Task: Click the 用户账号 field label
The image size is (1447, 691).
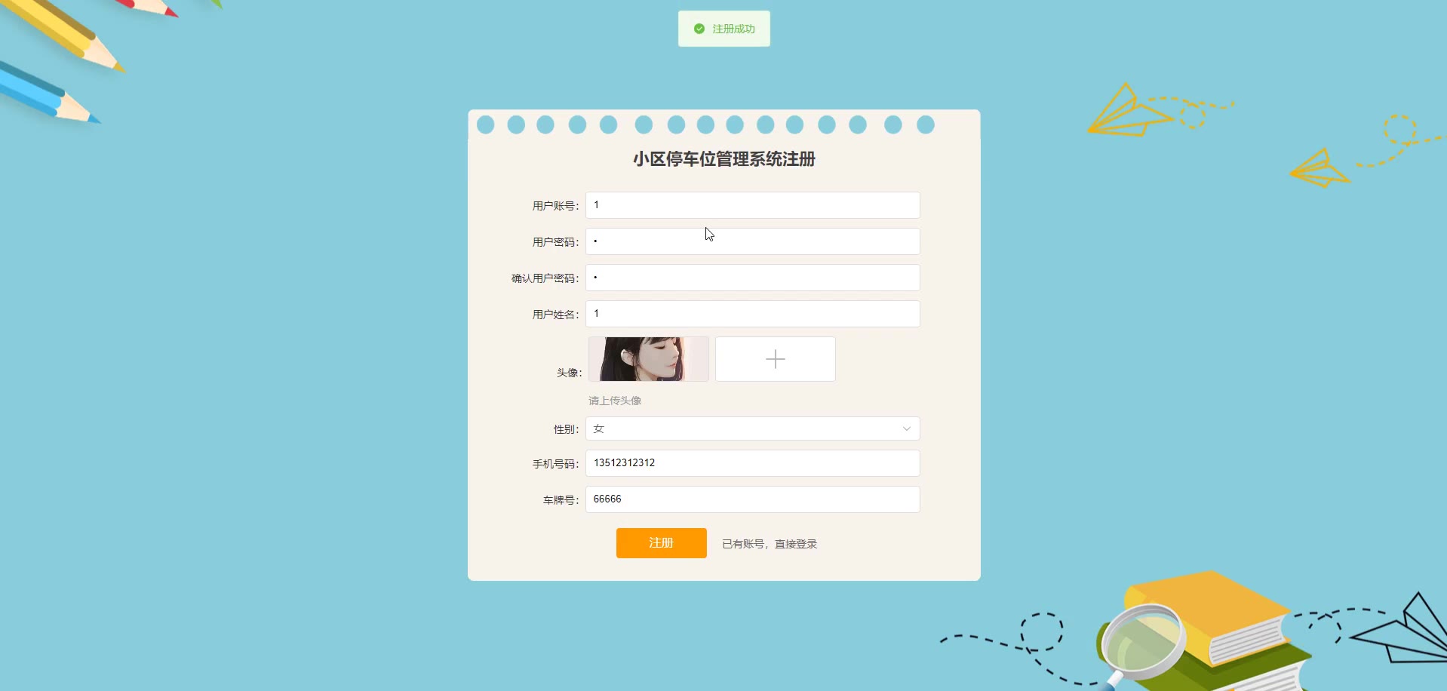Action: coord(556,206)
